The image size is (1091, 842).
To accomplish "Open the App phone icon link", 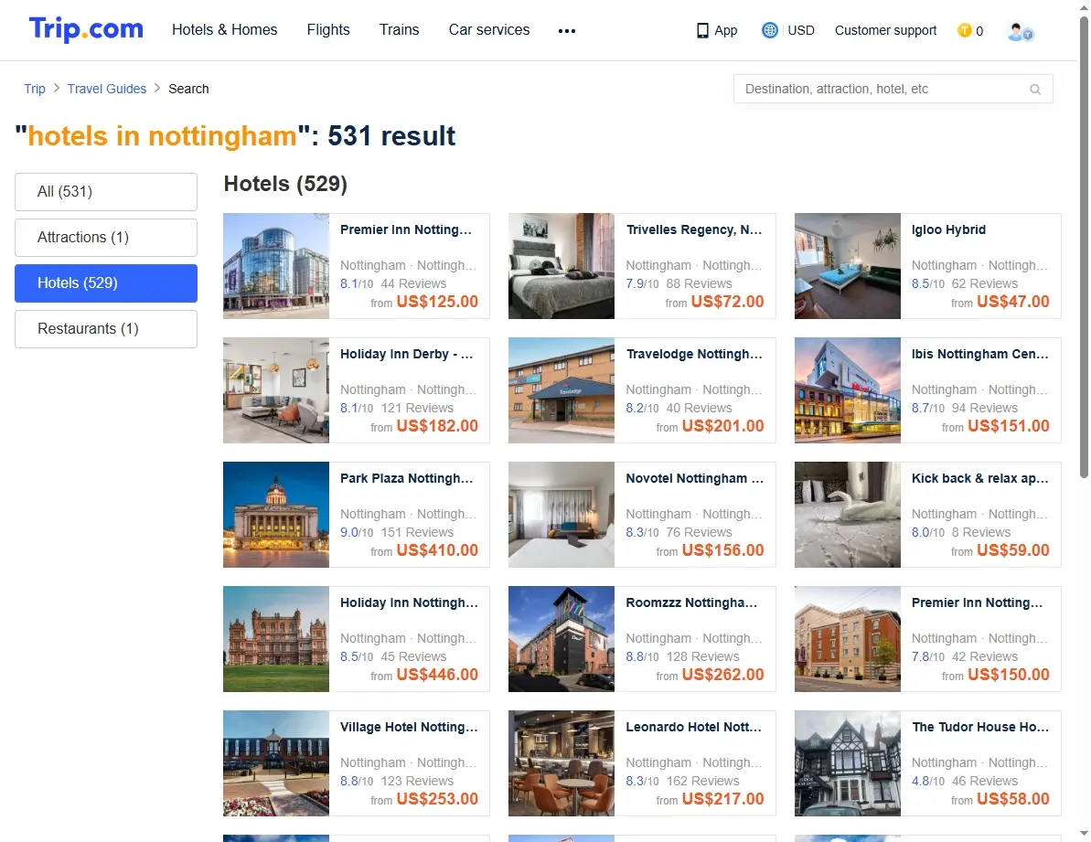I will tap(717, 30).
